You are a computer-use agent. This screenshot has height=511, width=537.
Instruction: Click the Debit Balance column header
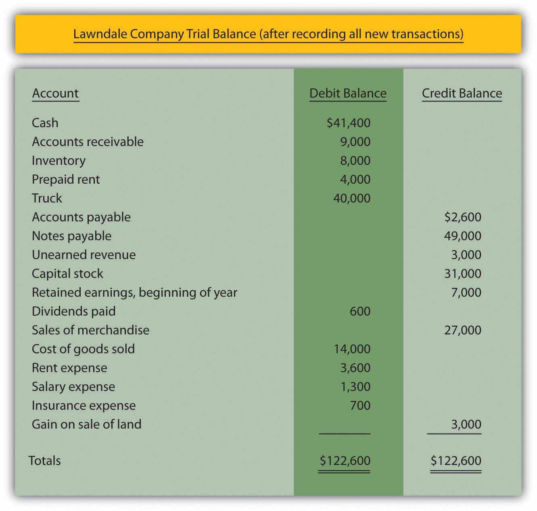[x=348, y=93]
